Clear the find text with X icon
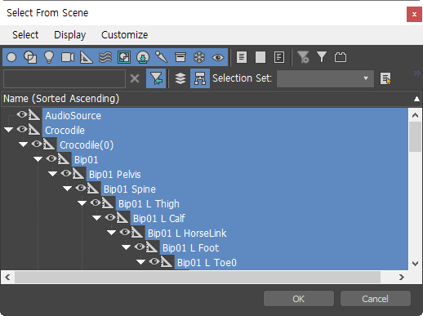Viewport: 423px width, 316px height. click(x=135, y=79)
